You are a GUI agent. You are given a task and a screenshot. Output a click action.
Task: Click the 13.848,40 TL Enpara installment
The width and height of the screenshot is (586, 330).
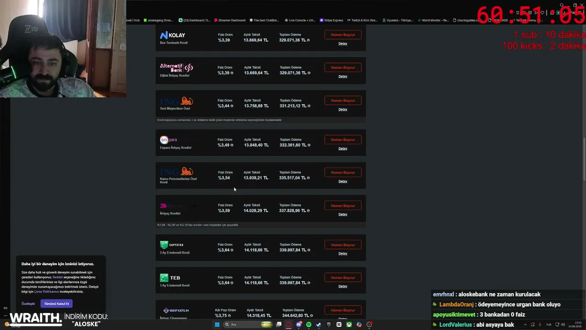(256, 145)
